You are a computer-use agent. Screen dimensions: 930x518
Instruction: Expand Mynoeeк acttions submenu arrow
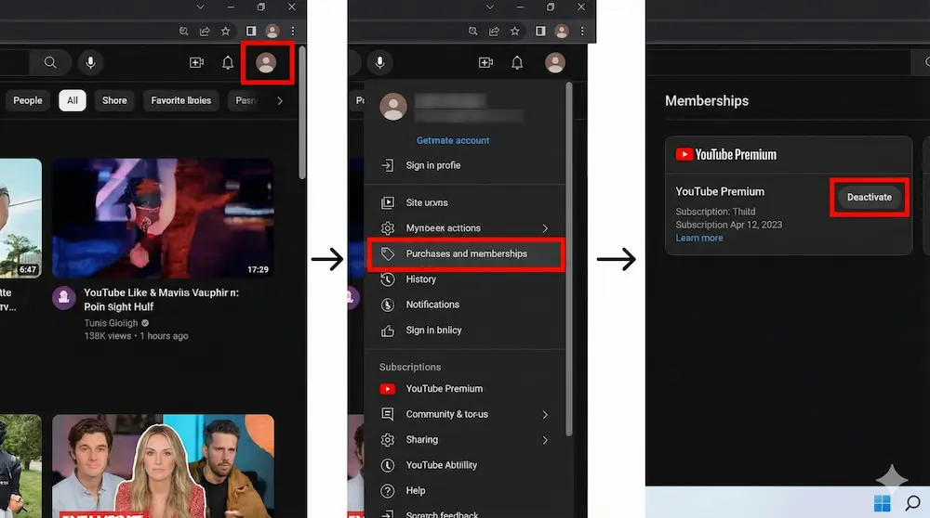click(x=545, y=228)
